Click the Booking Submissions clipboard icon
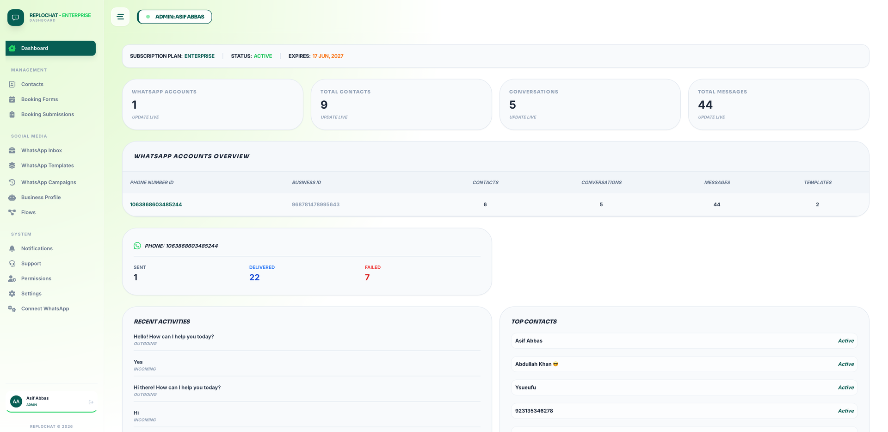Viewport: 888px width, 432px height. click(x=12, y=114)
